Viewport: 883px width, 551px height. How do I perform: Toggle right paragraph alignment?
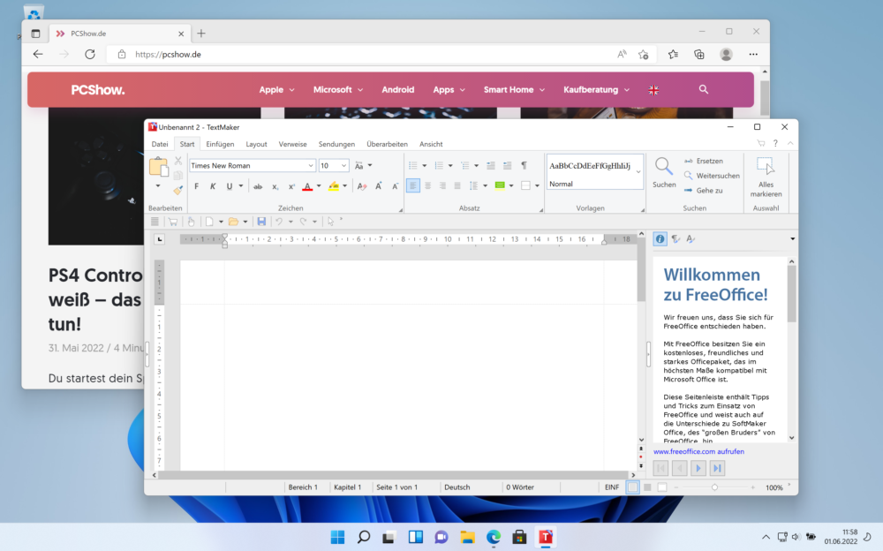(x=442, y=185)
